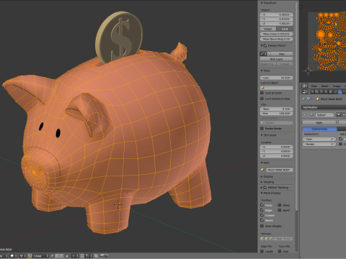
Task: Select Catmull-Clark subdivision tab
Action: (x=319, y=129)
